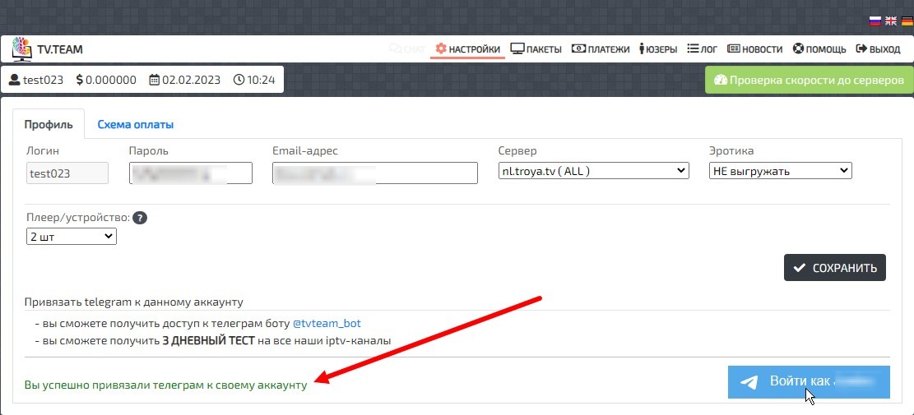Image resolution: width=914 pixels, height=415 pixels.
Task: Switch to the Схема оплаты tab
Action: (135, 125)
